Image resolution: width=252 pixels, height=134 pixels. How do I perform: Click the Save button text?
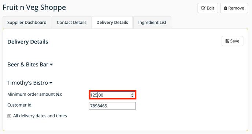[235, 41]
